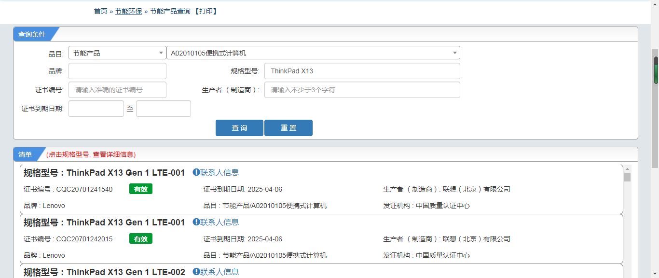Show 联系人信息 for the LTE-002 entry

click(216, 272)
